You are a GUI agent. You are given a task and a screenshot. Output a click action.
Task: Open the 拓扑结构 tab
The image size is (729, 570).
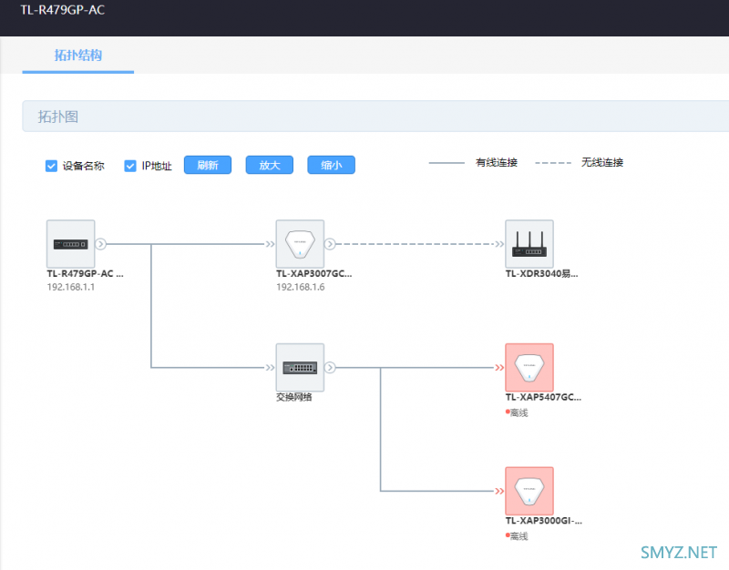point(78,56)
